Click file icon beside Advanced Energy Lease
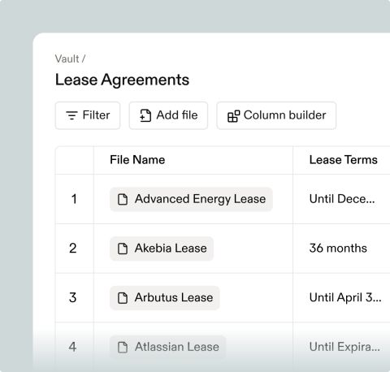 pos(123,200)
